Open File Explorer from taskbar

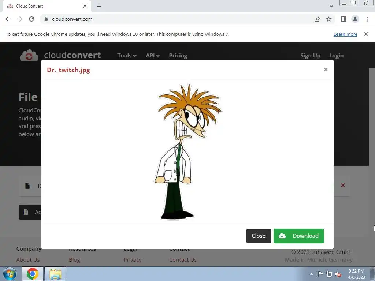[55, 274]
